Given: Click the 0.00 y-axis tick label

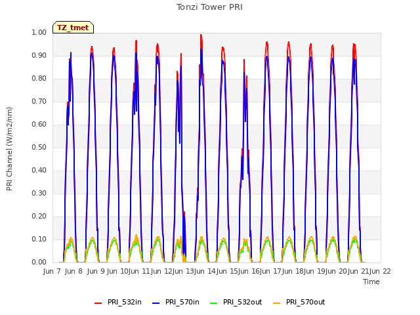Looking at the screenshot, I should pos(39,262).
